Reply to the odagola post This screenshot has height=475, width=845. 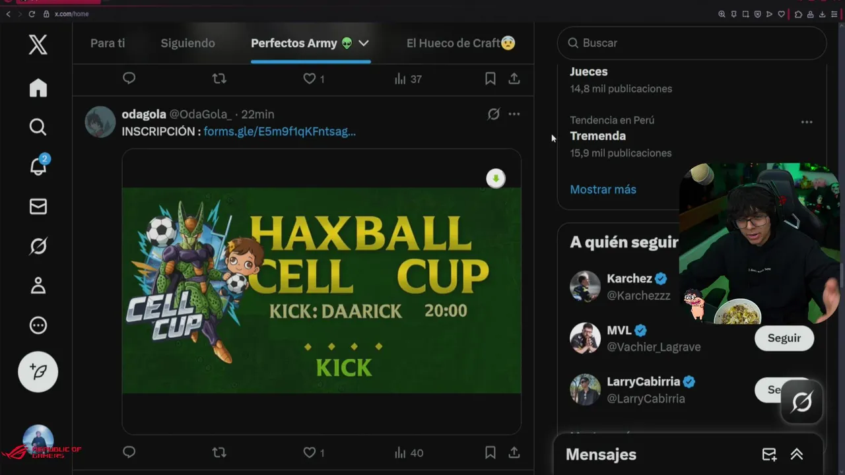point(129,453)
